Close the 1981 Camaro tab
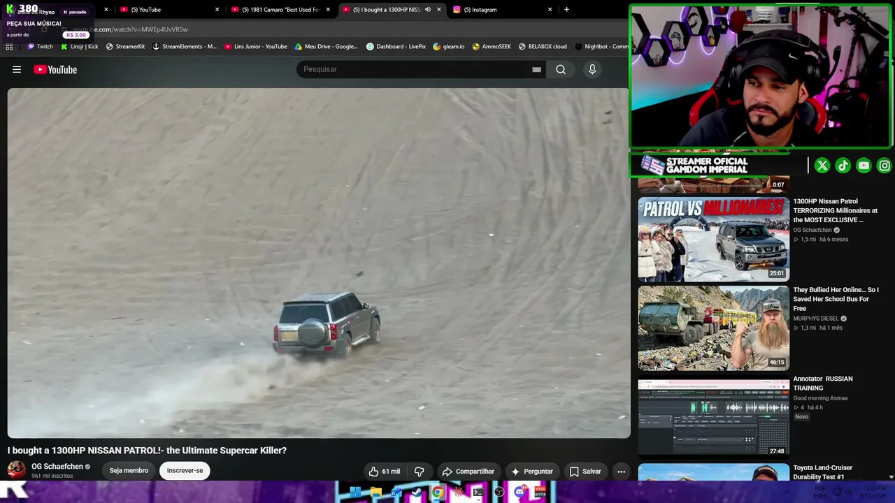895x503 pixels. click(328, 10)
